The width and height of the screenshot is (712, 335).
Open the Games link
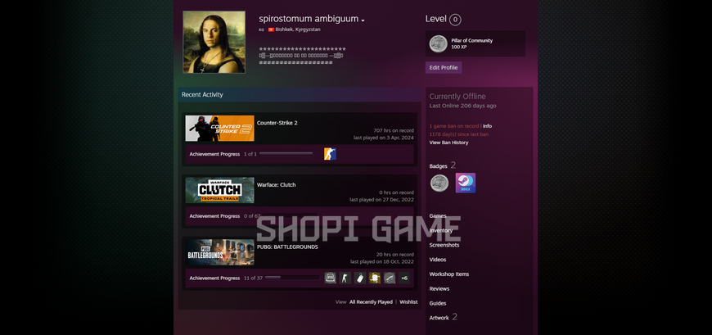pos(438,216)
